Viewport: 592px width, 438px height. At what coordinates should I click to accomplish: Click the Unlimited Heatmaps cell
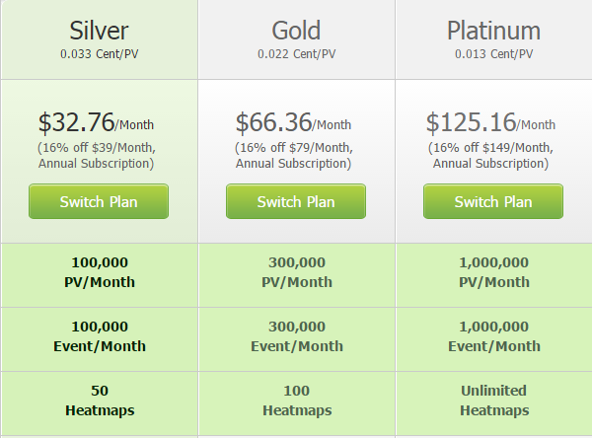pos(494,403)
